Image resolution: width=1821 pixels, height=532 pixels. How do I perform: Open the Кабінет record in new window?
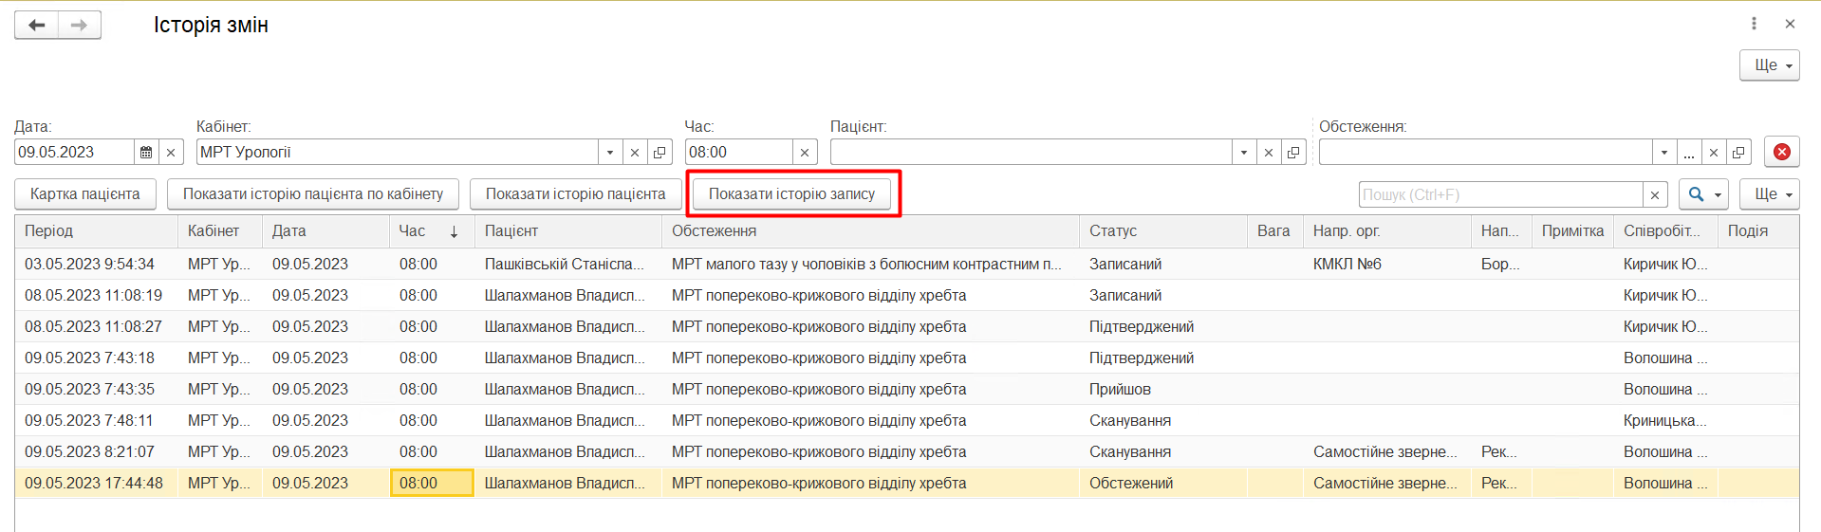[x=660, y=152]
